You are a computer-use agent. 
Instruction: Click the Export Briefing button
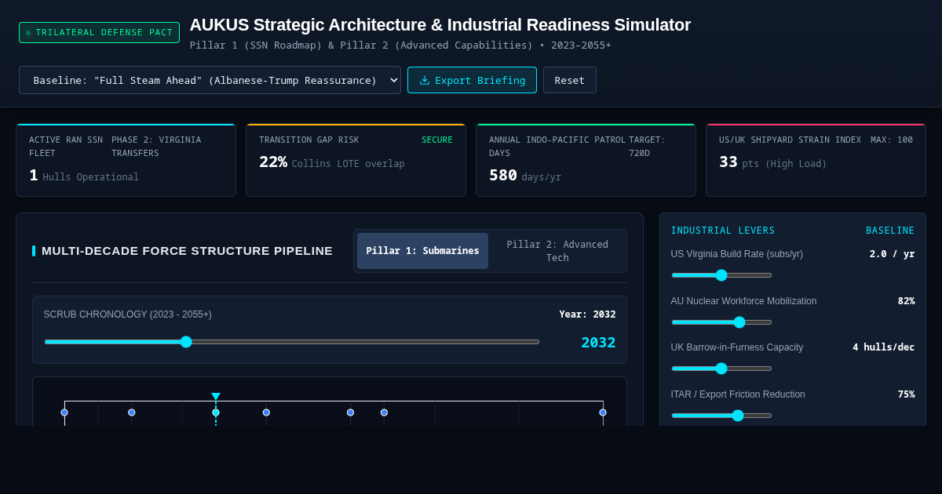(x=472, y=80)
